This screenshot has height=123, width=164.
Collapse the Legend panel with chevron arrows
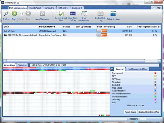[112, 69]
